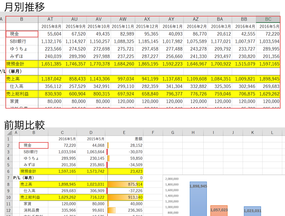Select column E header in lower sheet
This screenshot has height=216, width=285.
point(124,133)
